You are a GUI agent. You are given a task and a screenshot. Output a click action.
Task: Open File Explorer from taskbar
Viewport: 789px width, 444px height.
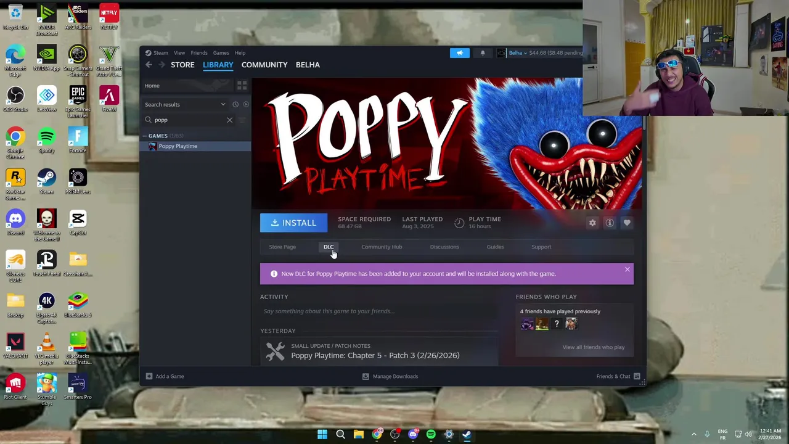(x=358, y=435)
